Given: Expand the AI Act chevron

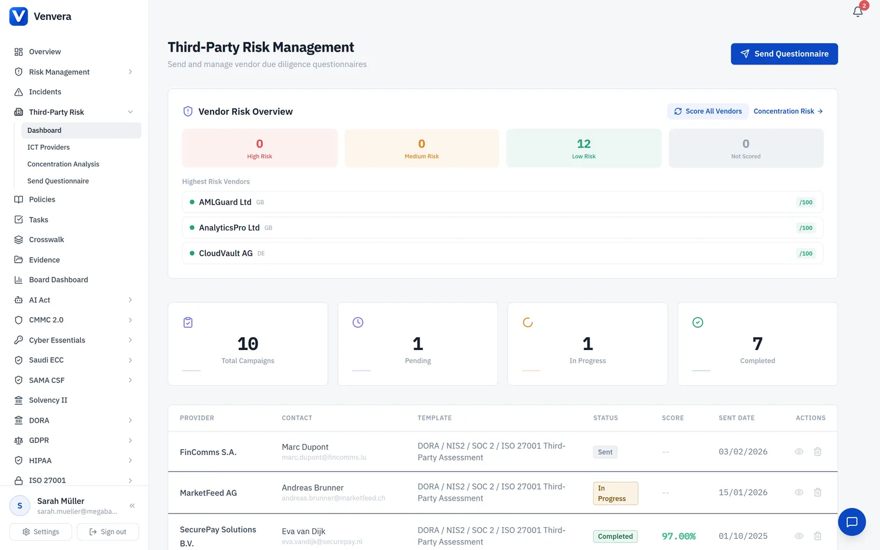Looking at the screenshot, I should click(130, 300).
